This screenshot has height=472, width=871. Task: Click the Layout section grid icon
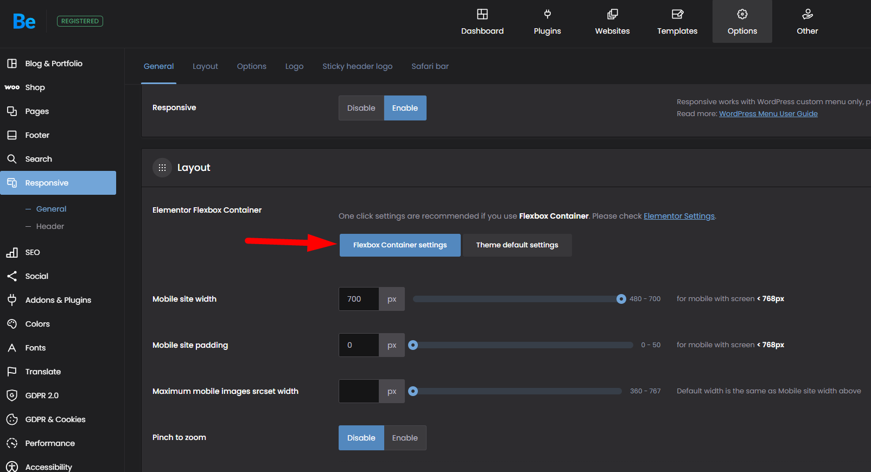[162, 168]
